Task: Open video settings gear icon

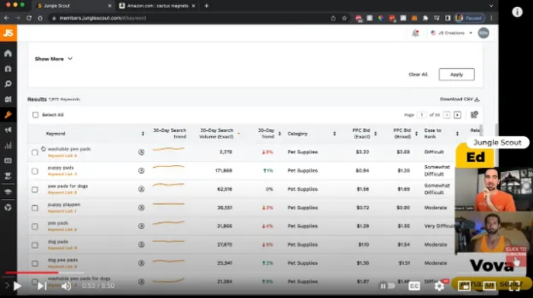Action: pyautogui.click(x=439, y=286)
